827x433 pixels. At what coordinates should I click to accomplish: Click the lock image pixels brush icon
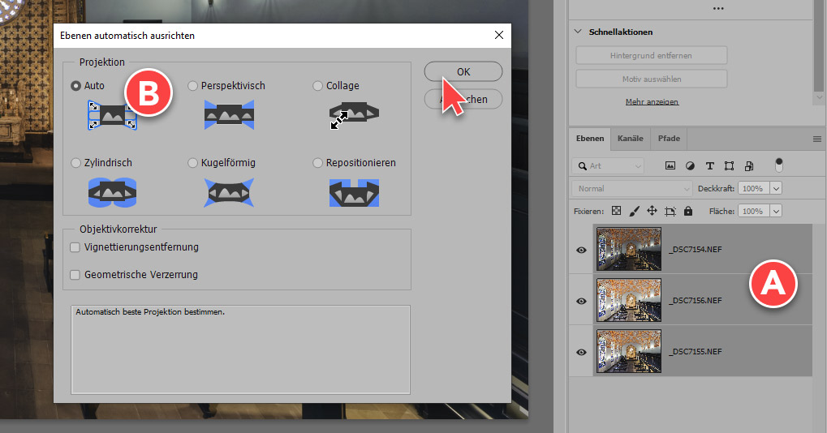point(634,211)
